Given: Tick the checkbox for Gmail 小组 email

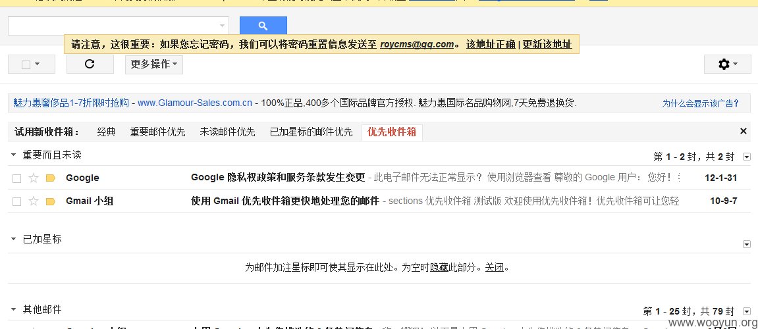Looking at the screenshot, I should coord(17,201).
